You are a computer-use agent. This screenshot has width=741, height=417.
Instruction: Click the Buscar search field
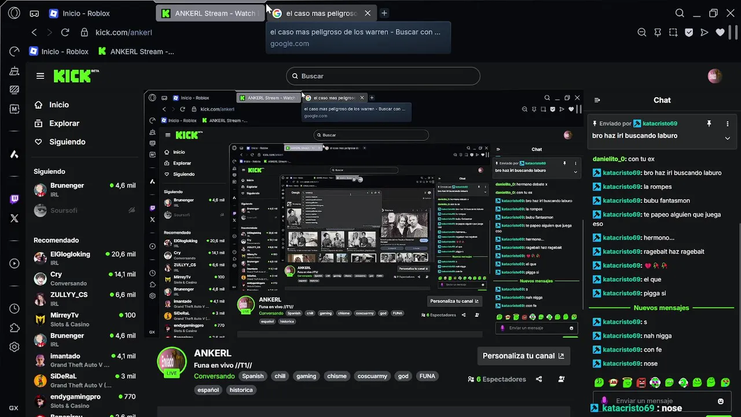tap(383, 76)
